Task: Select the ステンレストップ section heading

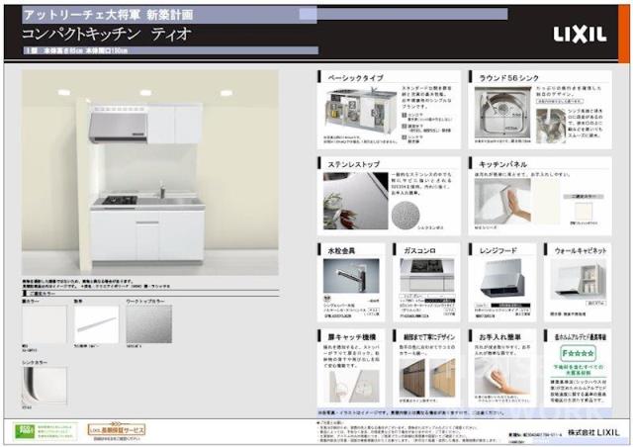Action: [x=354, y=165]
